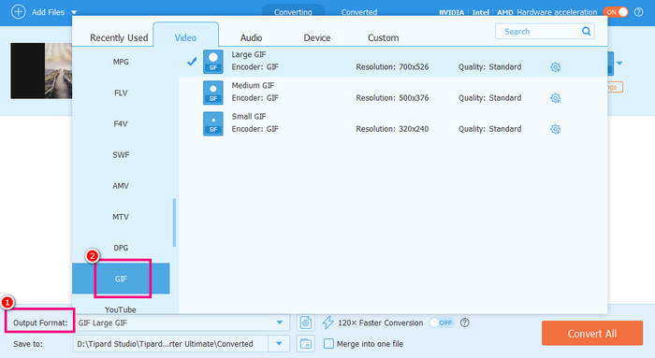Click the search magnifier icon

pos(586,31)
